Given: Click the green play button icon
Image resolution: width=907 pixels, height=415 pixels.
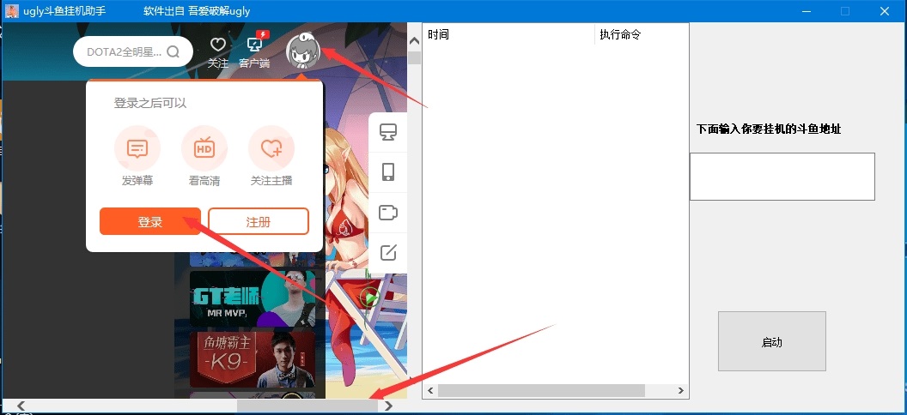Looking at the screenshot, I should click(369, 298).
